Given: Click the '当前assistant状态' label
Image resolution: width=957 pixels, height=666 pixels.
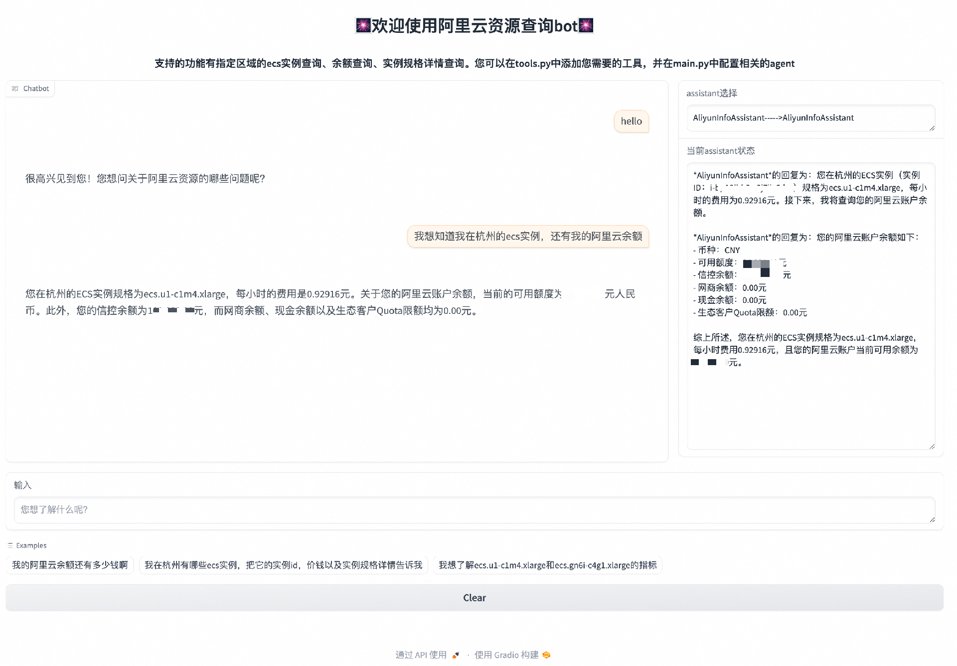Looking at the screenshot, I should pos(721,151).
